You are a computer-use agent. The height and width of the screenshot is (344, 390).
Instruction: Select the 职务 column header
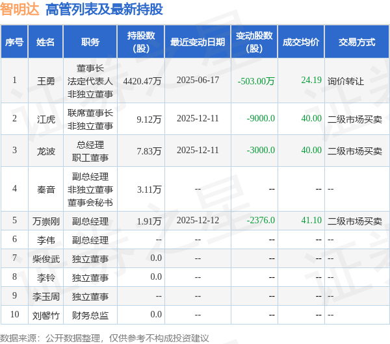click(90, 42)
